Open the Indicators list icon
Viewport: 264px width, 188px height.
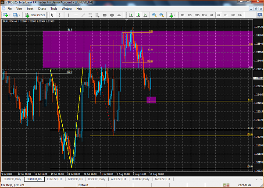(x=171, y=15)
